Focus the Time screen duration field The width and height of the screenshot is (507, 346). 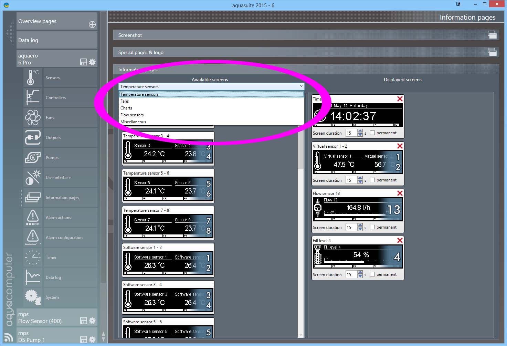(352, 133)
